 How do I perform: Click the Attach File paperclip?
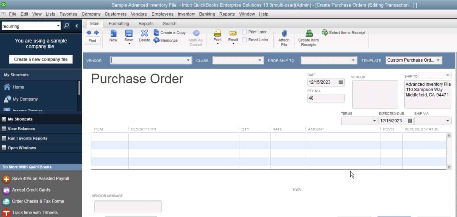coord(284,33)
